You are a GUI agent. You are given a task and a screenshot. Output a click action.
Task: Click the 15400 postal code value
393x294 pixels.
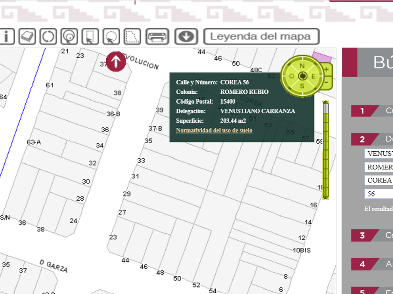point(227,102)
